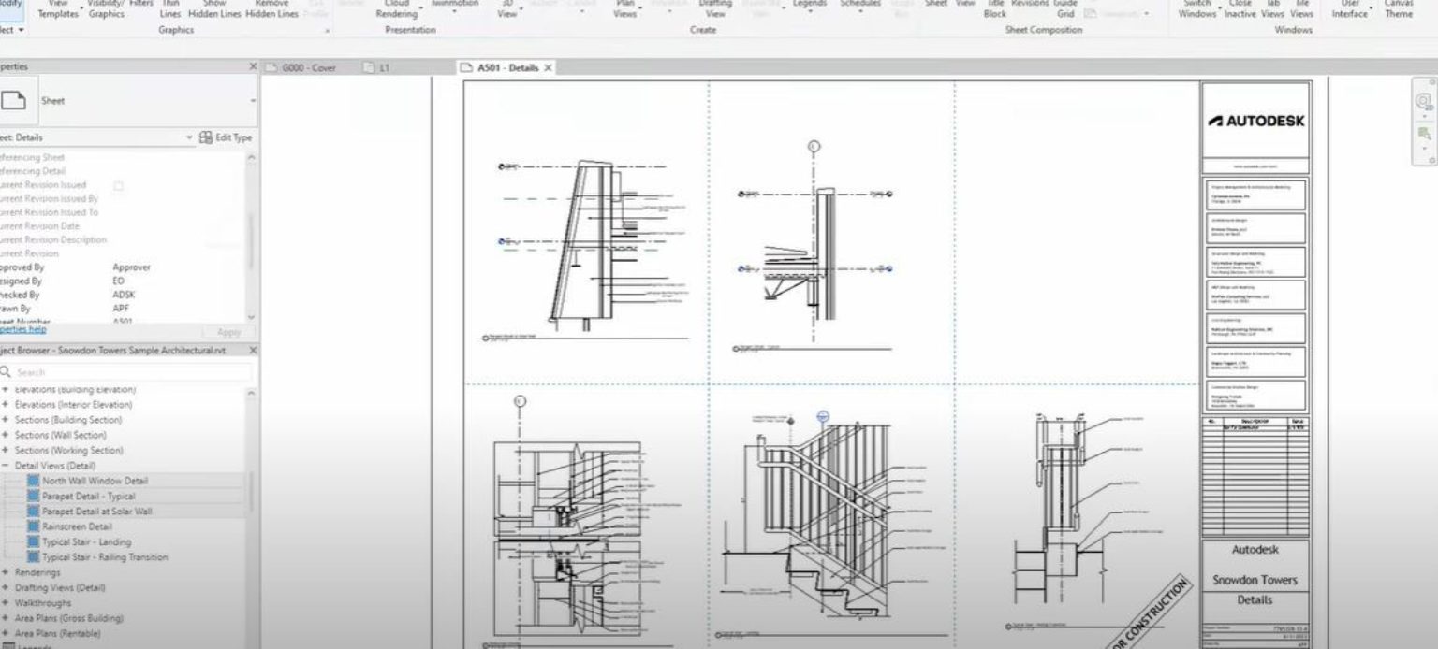The image size is (1438, 649).
Task: Check the Current Revision Issued checkbox
Action: tap(118, 184)
